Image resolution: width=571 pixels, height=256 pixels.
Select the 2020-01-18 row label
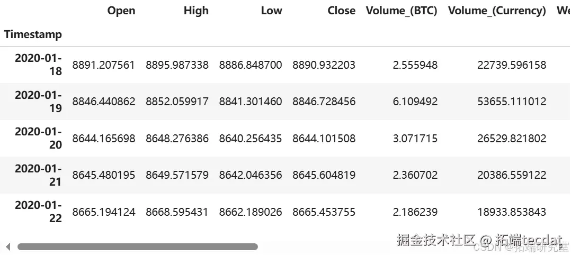38,65
